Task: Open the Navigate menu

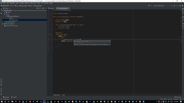Action: (12, 3)
